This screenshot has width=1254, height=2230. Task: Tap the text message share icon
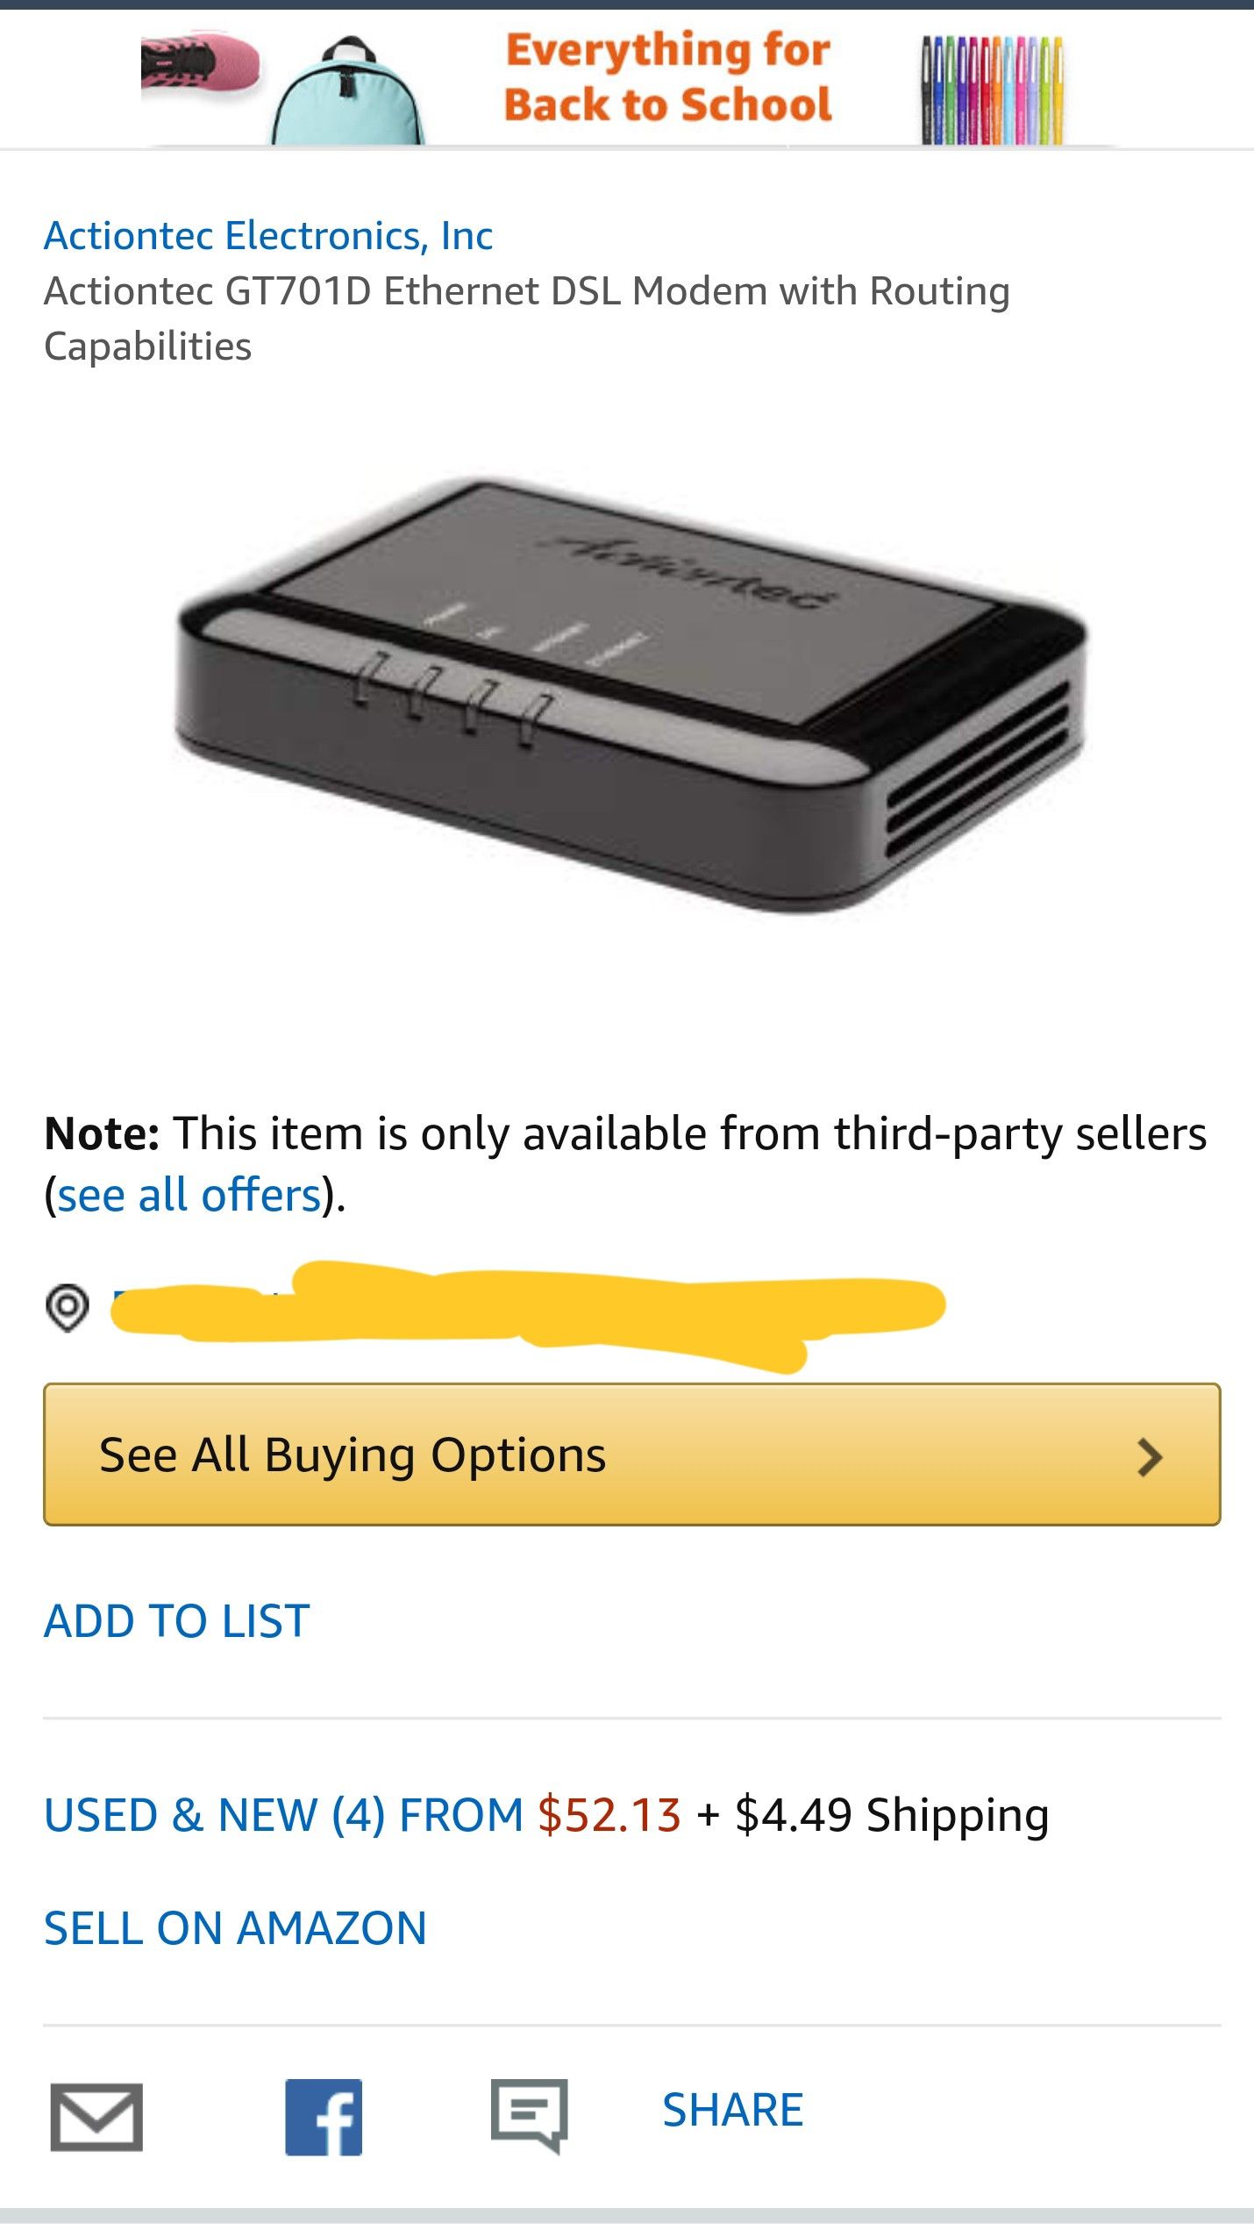(x=529, y=2114)
